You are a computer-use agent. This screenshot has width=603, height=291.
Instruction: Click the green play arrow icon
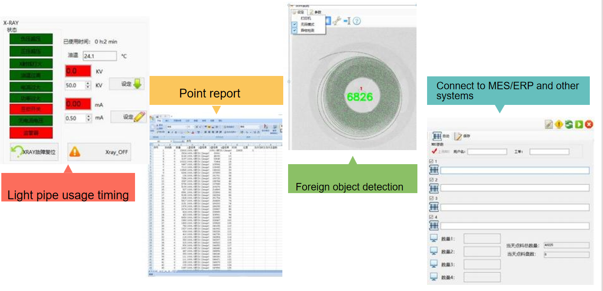578,125
